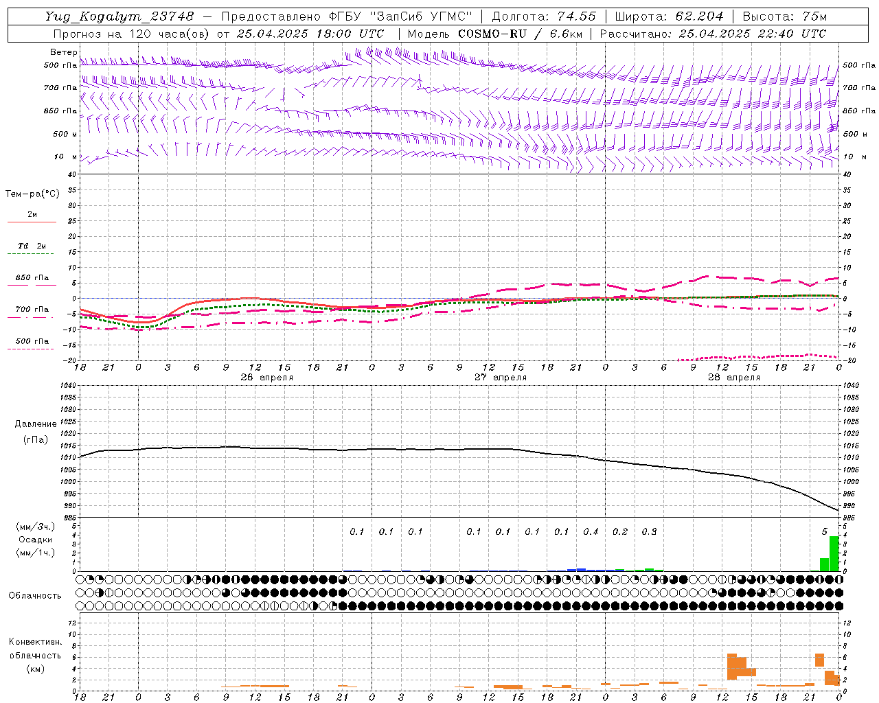Click the Широта: 62.204 value

tap(669, 16)
